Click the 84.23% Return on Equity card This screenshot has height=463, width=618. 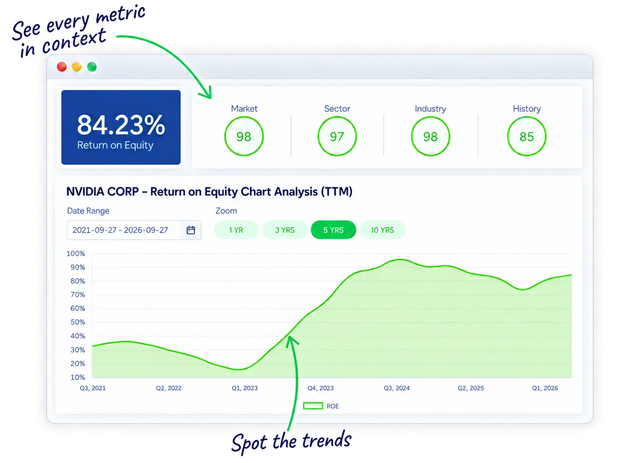click(121, 127)
